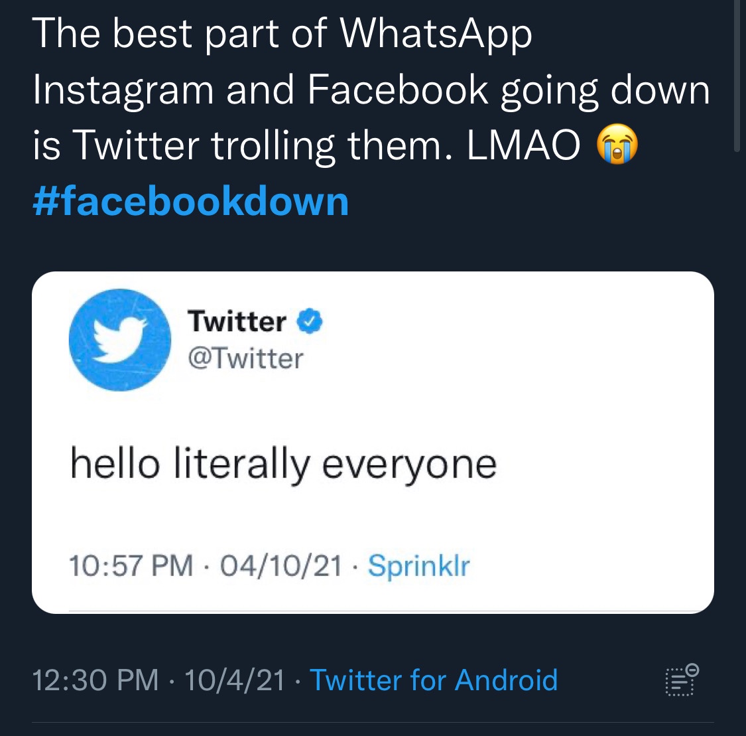Viewport: 746px width, 736px height.
Task: Open the bold Twitter display name
Action: pyautogui.click(x=237, y=321)
